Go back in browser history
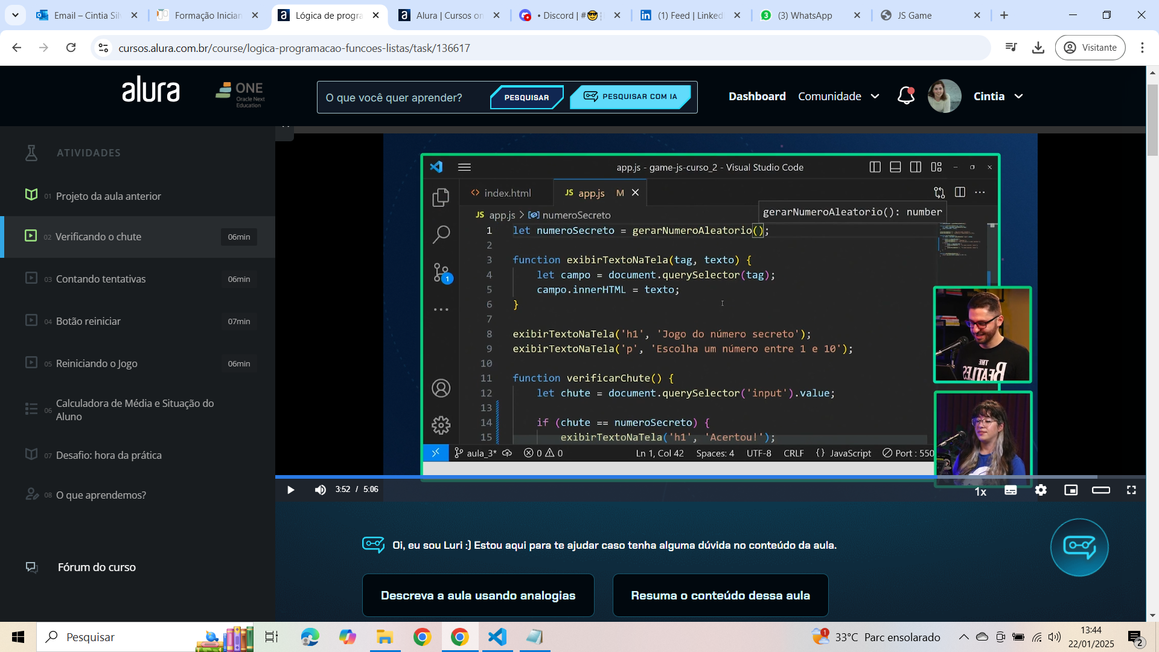1159x652 pixels. pyautogui.click(x=17, y=48)
